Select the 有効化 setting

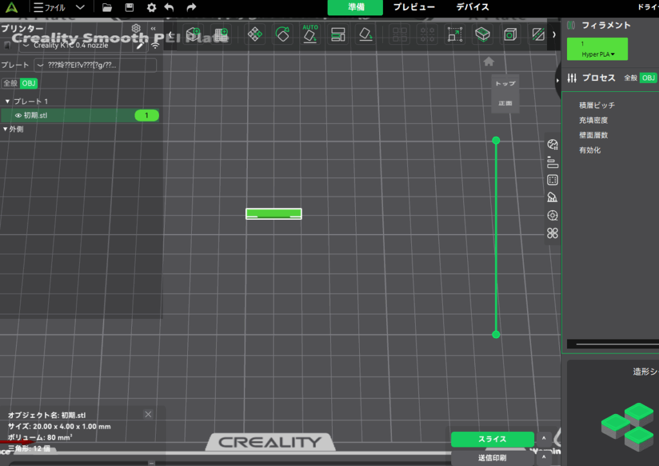[589, 150]
